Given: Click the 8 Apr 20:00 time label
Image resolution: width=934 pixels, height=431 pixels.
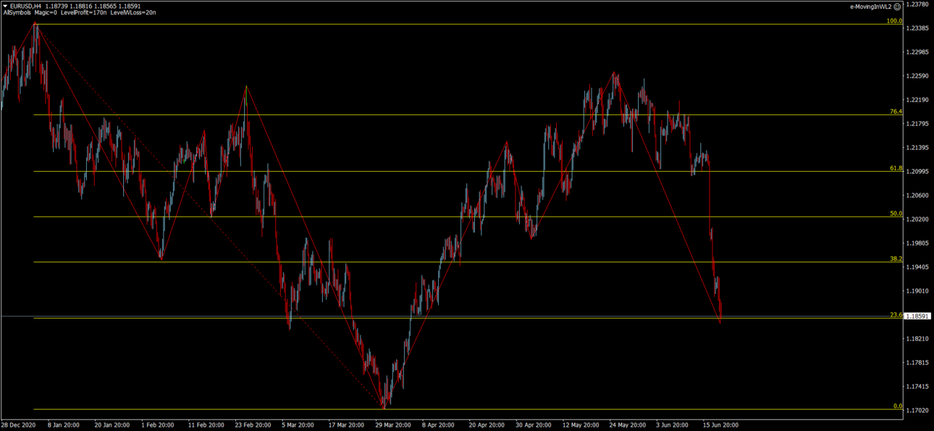Looking at the screenshot, I should 439,425.
